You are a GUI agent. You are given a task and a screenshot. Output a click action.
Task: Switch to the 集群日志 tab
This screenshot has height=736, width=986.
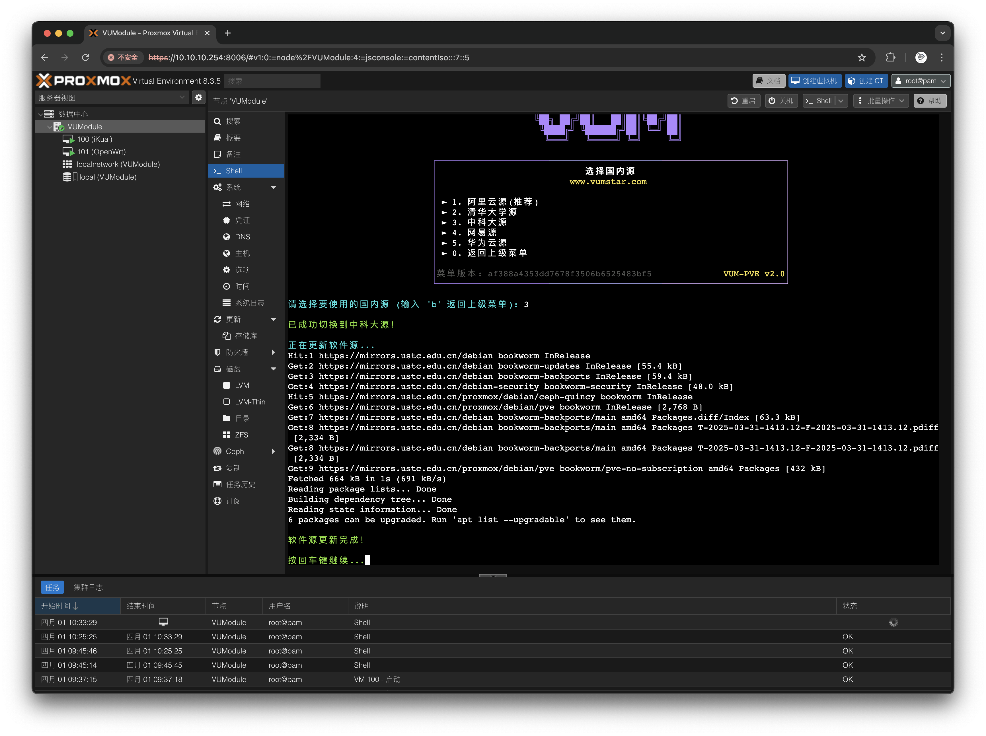pyautogui.click(x=88, y=587)
